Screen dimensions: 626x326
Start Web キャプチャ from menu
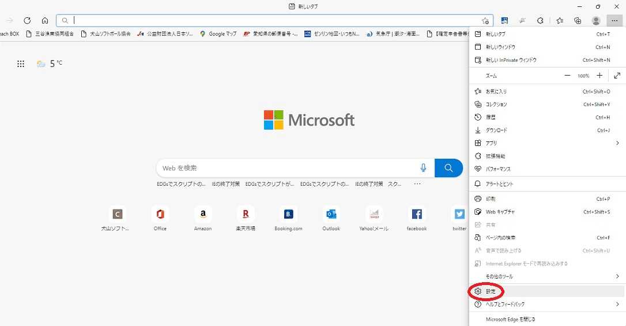[x=548, y=212]
